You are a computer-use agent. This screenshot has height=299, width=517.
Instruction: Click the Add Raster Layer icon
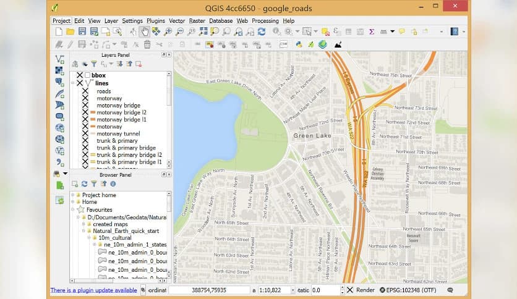[x=60, y=70]
